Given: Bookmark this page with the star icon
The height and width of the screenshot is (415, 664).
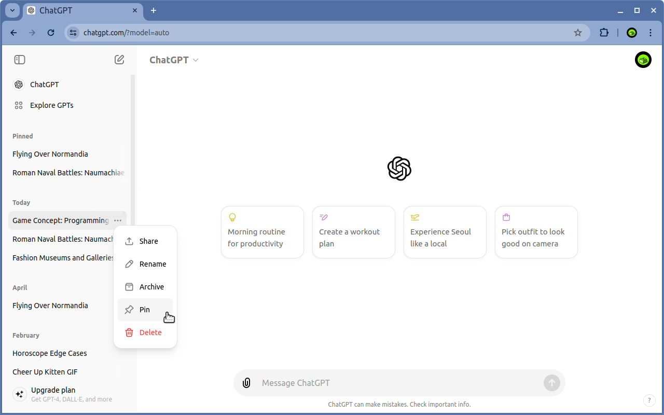Looking at the screenshot, I should coord(578,33).
